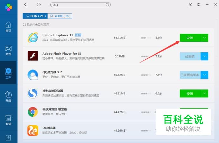The width and height of the screenshot is (219, 143).
Task: Click the 64位 badge beside Internet Explorer 11
Action: click(78, 35)
